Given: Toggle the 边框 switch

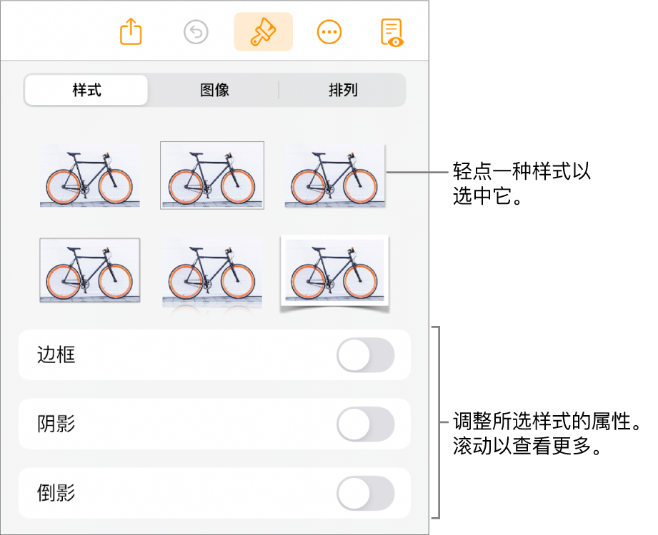Looking at the screenshot, I should click(365, 355).
